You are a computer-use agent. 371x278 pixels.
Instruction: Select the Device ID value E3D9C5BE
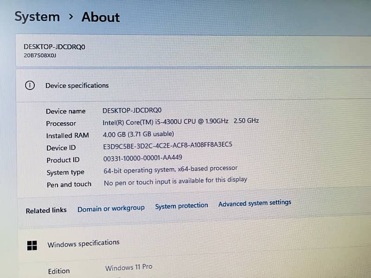point(168,145)
